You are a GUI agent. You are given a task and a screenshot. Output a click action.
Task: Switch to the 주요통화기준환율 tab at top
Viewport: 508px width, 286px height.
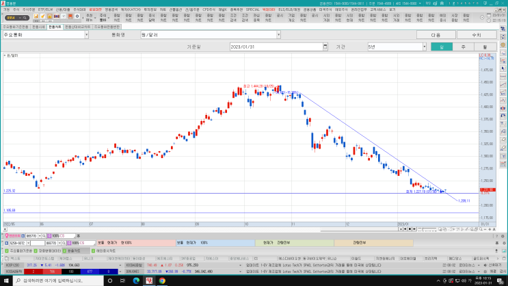pyautogui.click(x=16, y=27)
